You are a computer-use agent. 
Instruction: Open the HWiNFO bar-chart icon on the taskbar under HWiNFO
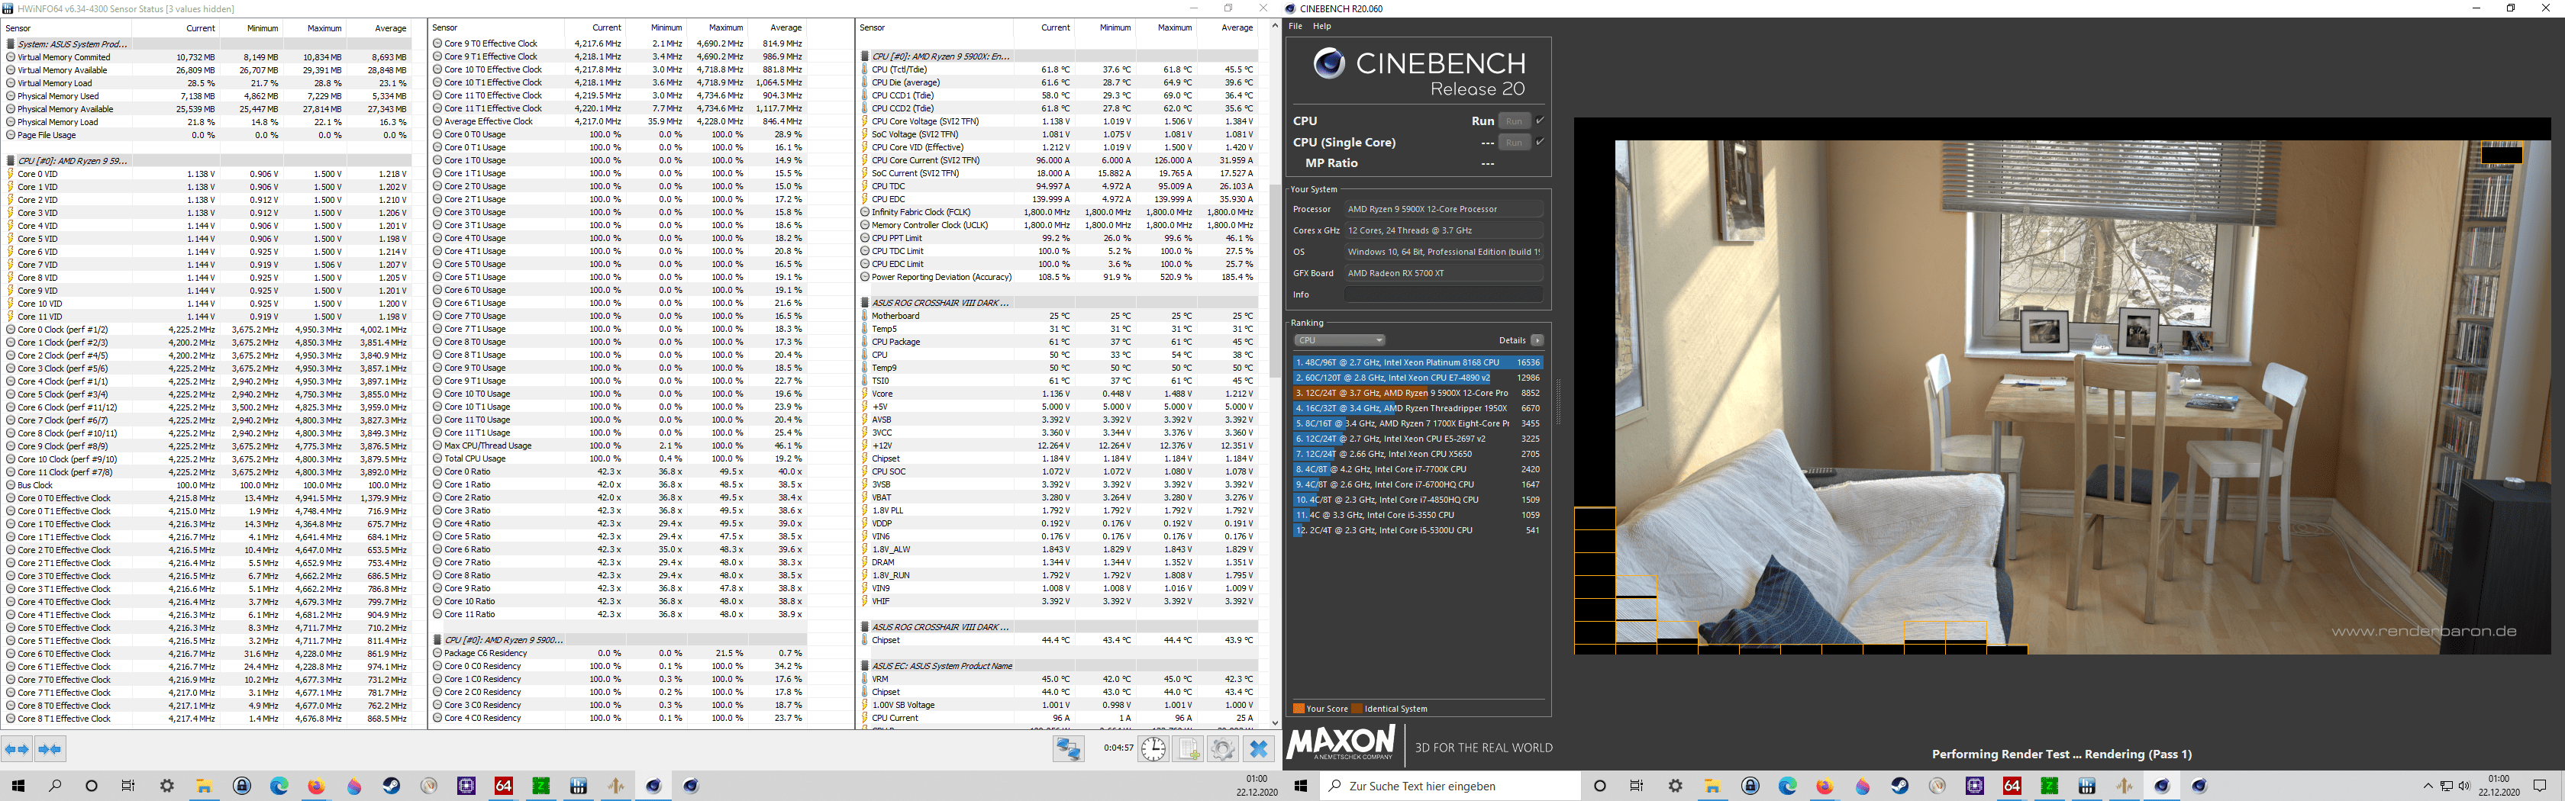tap(579, 786)
